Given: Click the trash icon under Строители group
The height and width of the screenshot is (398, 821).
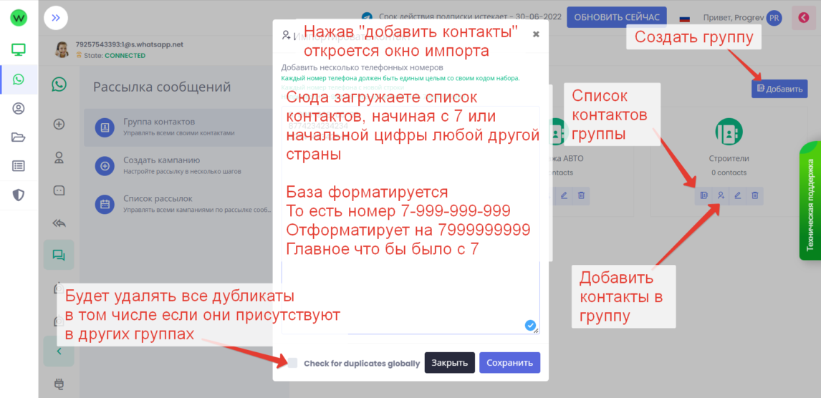Looking at the screenshot, I should (755, 195).
